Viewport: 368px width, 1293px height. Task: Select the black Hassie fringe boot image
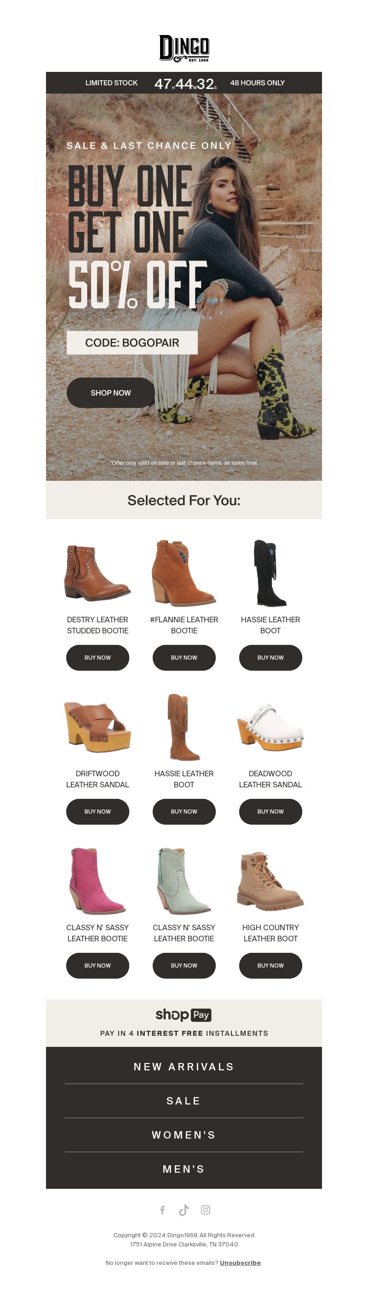270,573
